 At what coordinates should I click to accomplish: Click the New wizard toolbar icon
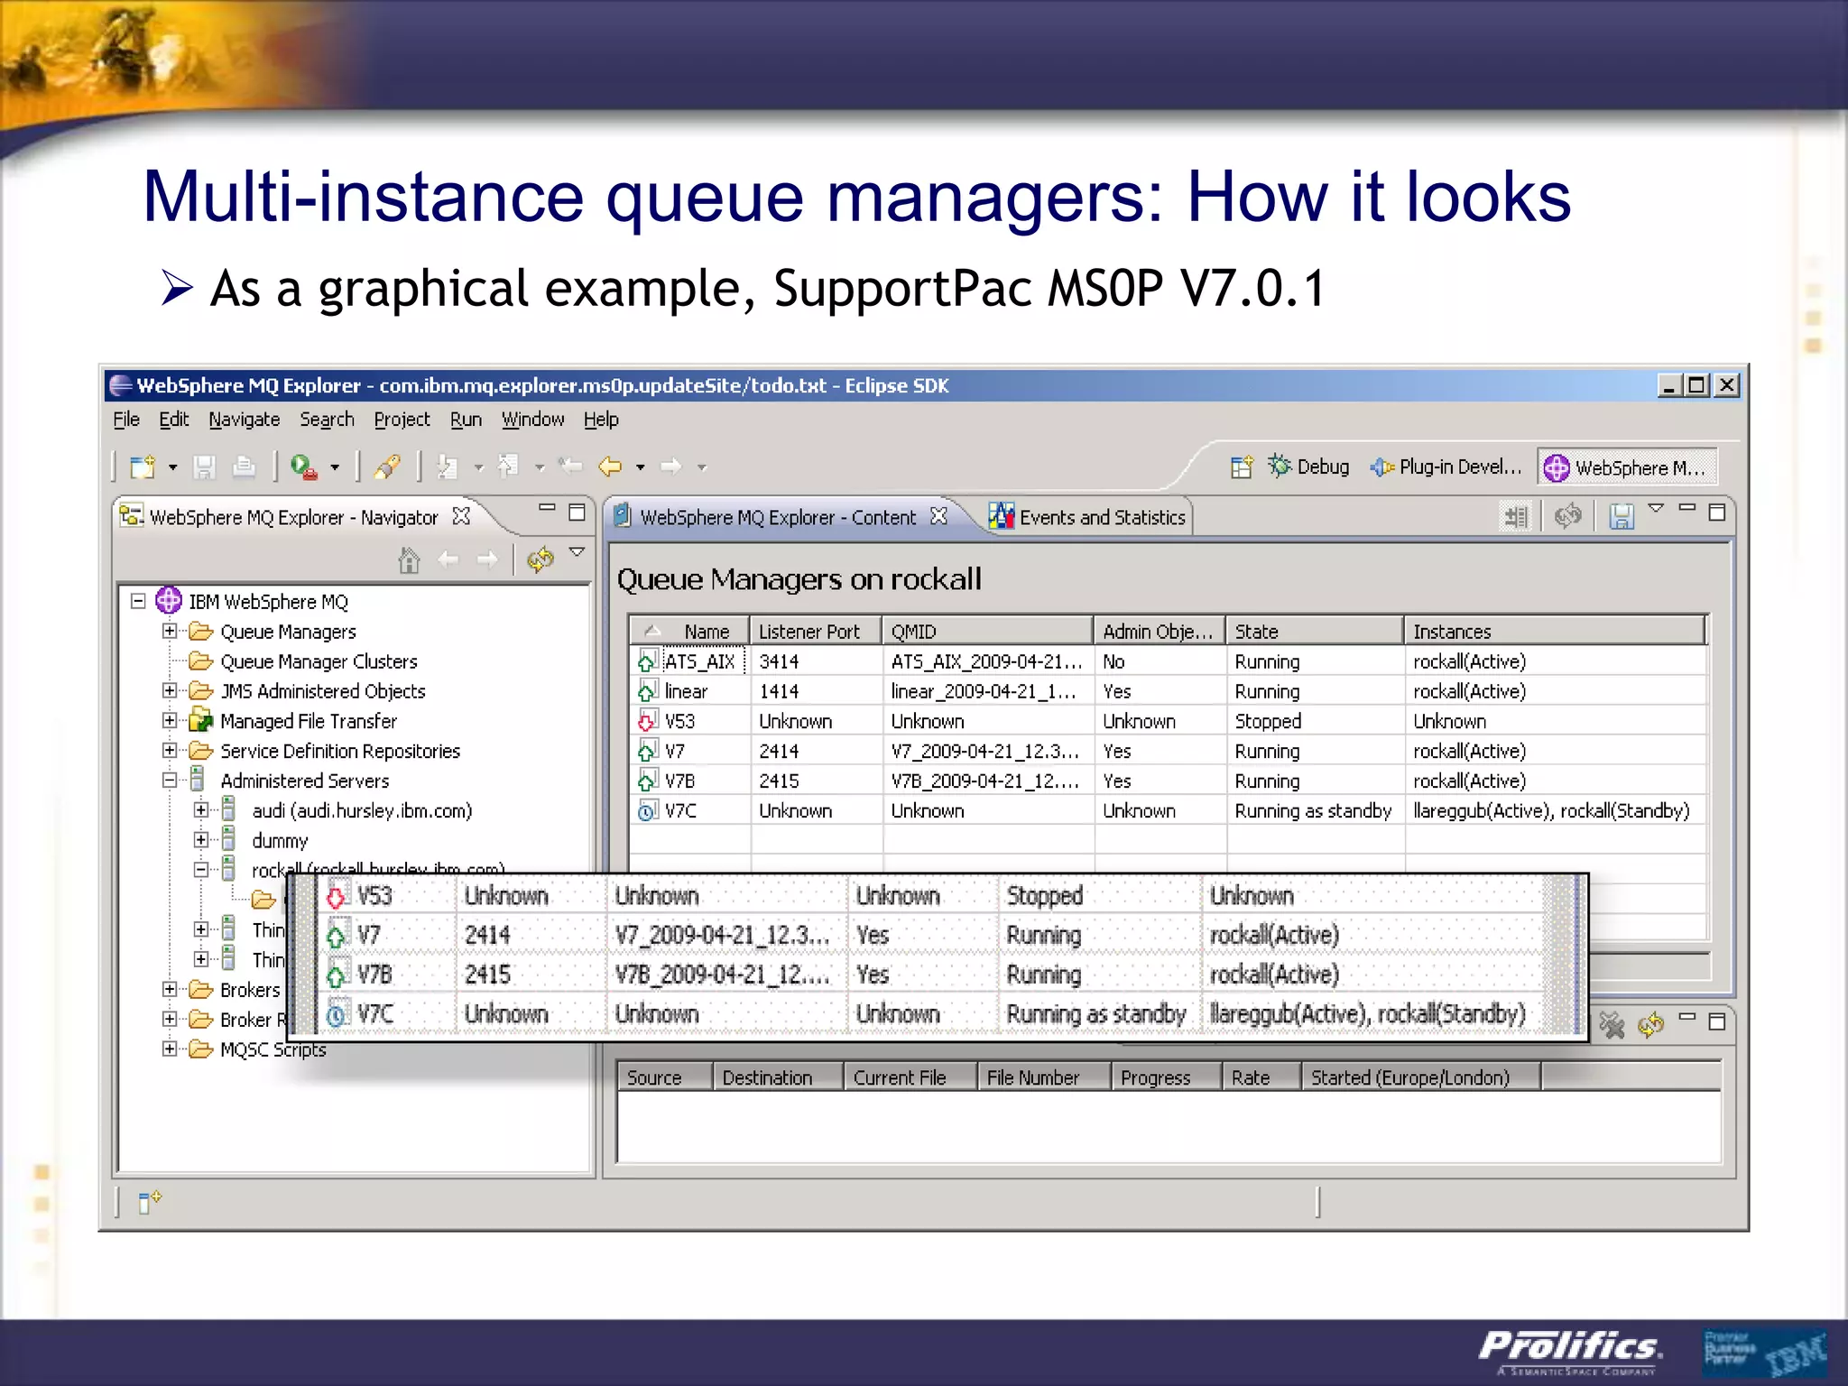(143, 467)
